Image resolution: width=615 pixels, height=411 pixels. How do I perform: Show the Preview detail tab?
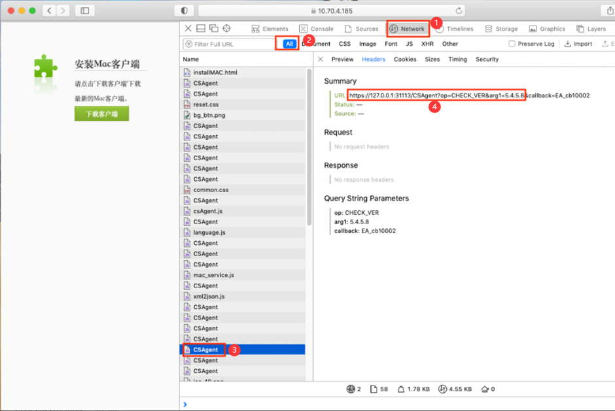342,59
